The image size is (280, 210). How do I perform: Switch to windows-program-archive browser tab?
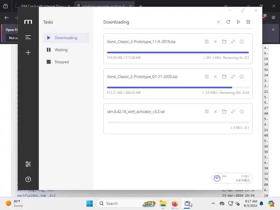tap(104, 6)
